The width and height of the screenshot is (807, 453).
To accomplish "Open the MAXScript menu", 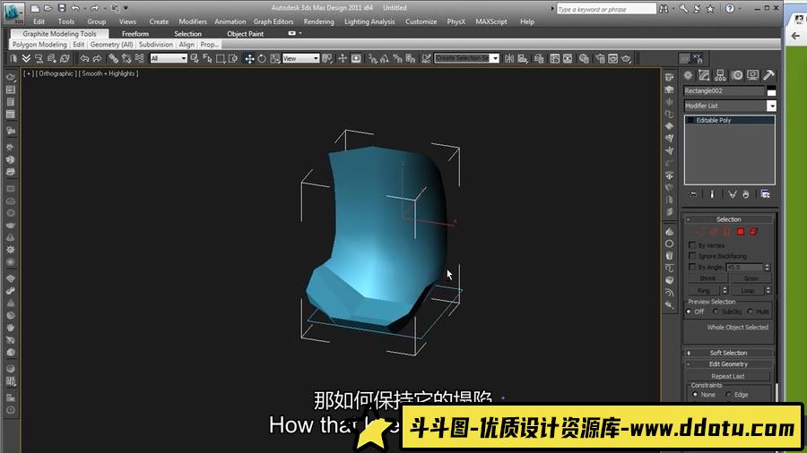I will [x=491, y=21].
